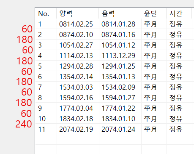Select lunar date 1834.01.10
This screenshot has height=154, width=194.
click(x=118, y=119)
